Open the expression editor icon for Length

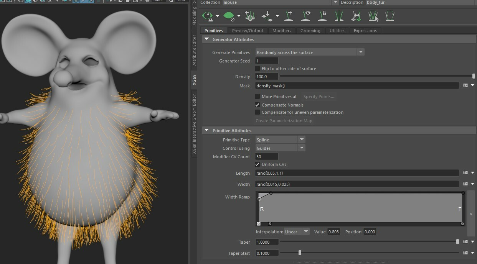465,173
